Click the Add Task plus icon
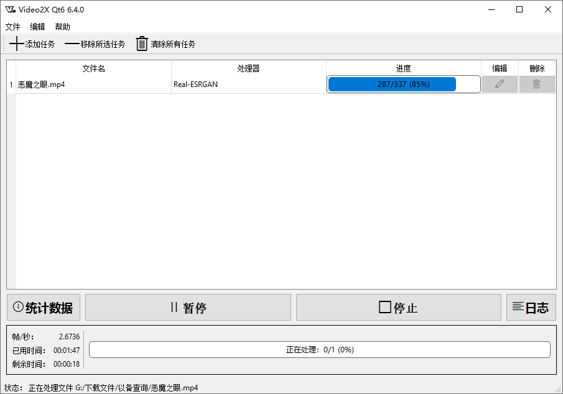The image size is (563, 394). [17, 44]
